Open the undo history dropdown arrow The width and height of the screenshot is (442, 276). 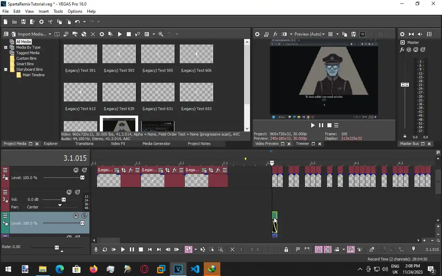click(84, 22)
